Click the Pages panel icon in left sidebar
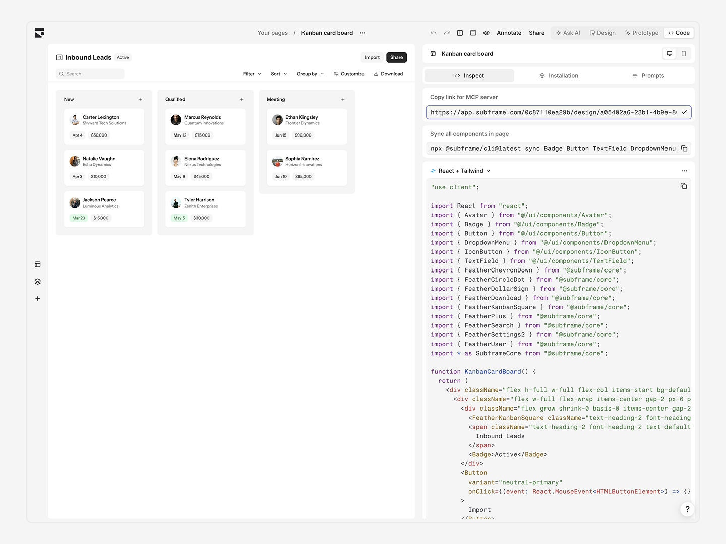 [x=37, y=264]
